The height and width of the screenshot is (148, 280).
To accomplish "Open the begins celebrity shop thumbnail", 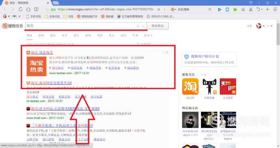I will click(x=228, y=120).
